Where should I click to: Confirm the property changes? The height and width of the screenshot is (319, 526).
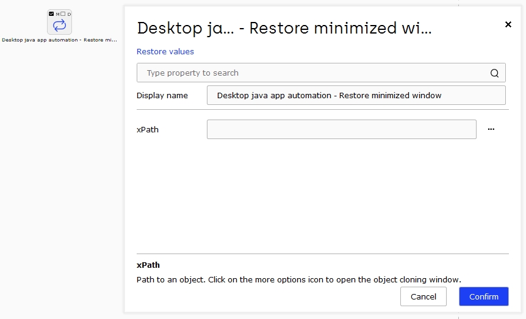tap(484, 296)
